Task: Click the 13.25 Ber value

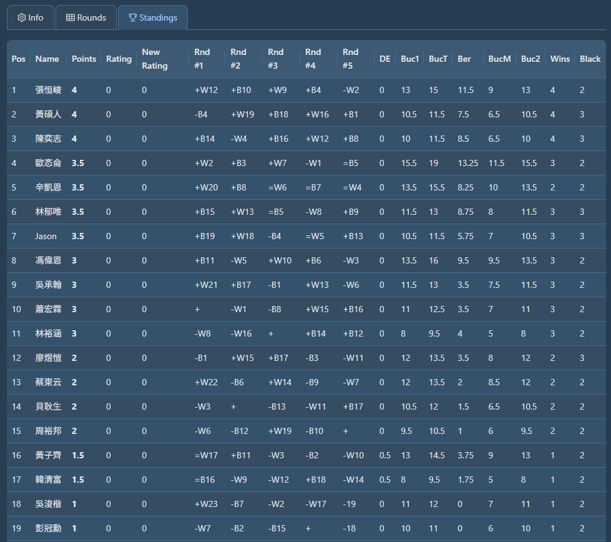Action: click(x=468, y=163)
